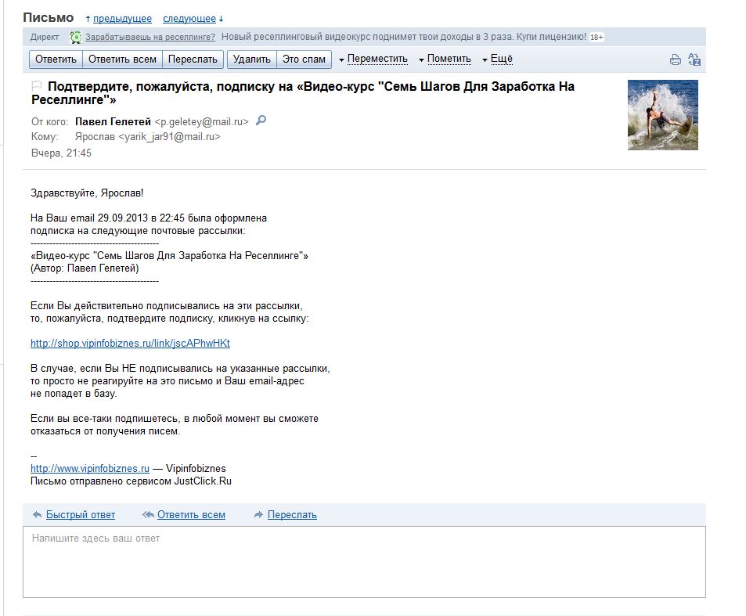Go to the next letter
This screenshot has width=746, height=616.
pyautogui.click(x=189, y=19)
